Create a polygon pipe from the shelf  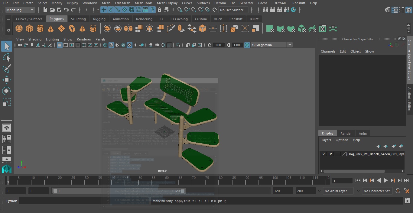click(93, 29)
